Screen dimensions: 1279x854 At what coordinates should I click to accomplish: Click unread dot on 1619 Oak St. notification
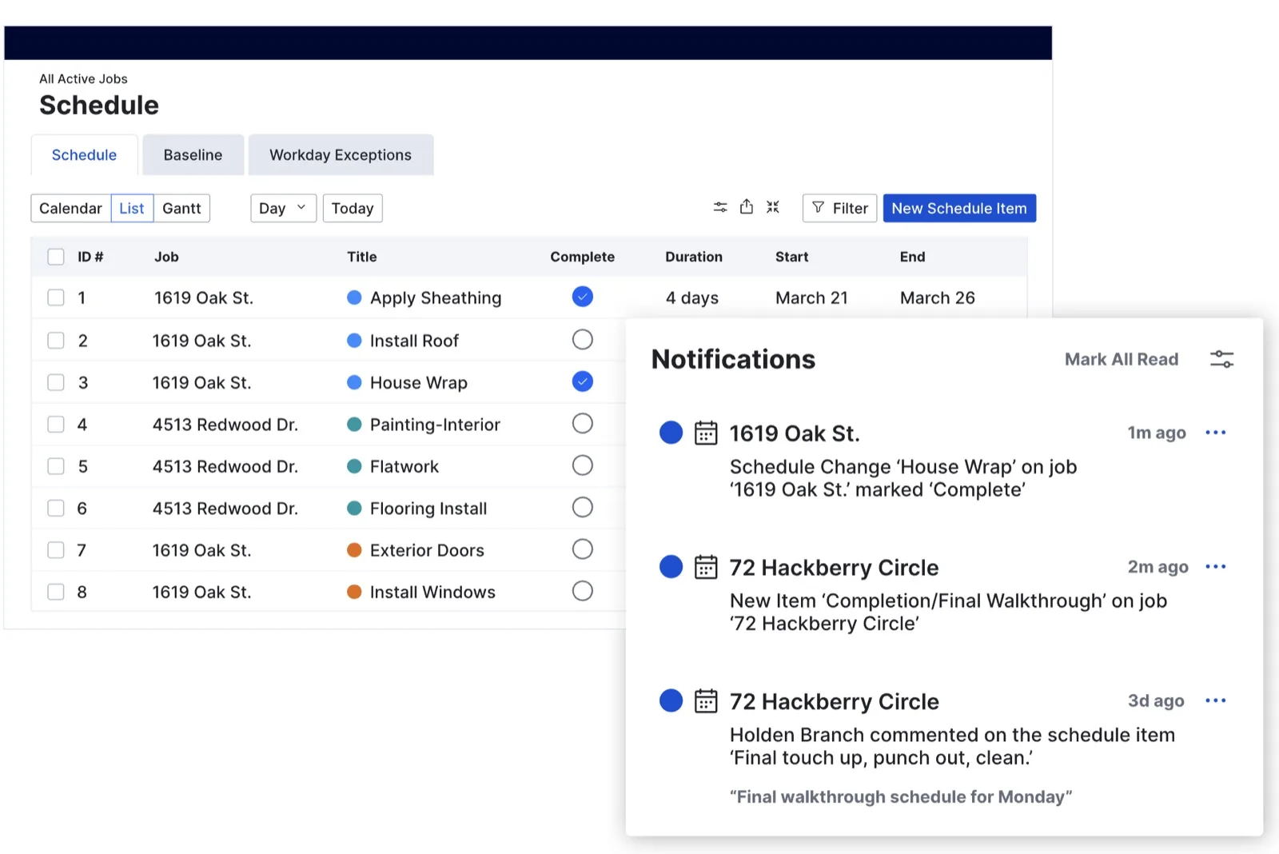[x=671, y=433]
